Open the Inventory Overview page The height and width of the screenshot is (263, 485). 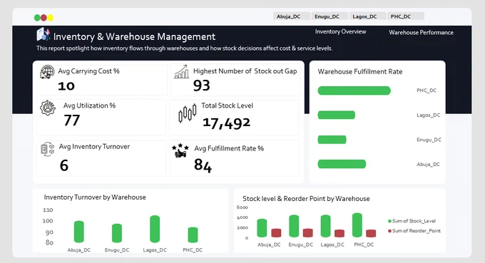(x=340, y=31)
